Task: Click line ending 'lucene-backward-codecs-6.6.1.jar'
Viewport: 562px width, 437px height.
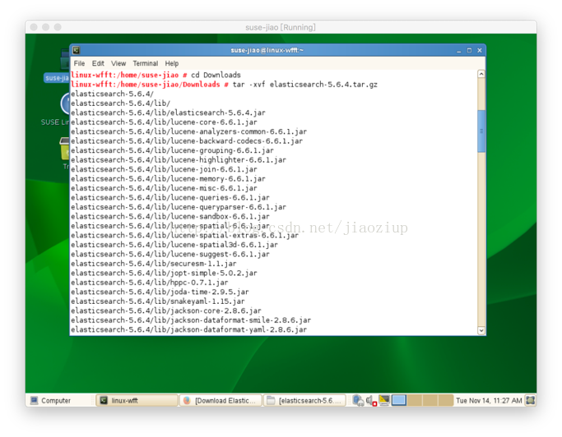Action: [x=187, y=141]
